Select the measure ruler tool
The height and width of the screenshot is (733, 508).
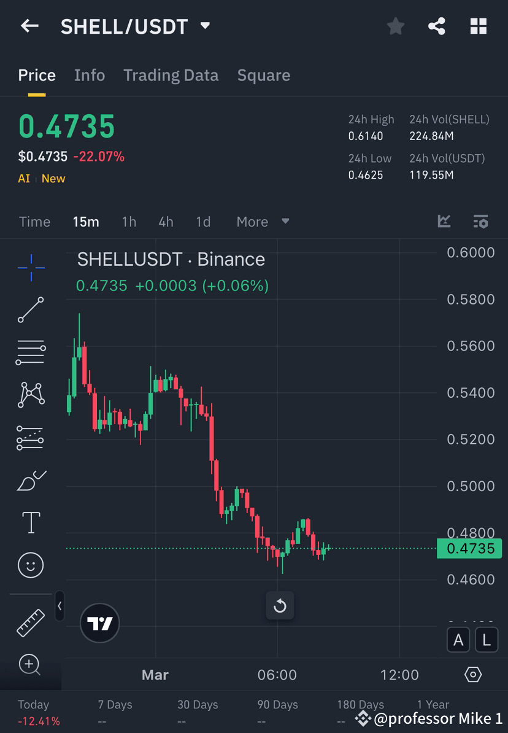pyautogui.click(x=31, y=622)
